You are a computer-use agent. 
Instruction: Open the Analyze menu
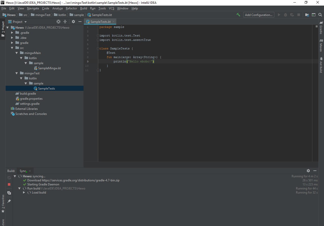pyautogui.click(x=57, y=8)
